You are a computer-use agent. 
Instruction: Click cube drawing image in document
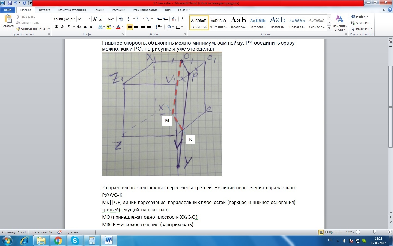pos(162,114)
